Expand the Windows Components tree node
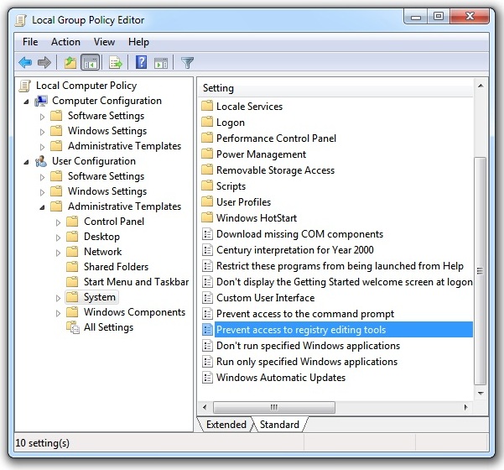Image resolution: width=504 pixels, height=470 pixels. coord(59,312)
